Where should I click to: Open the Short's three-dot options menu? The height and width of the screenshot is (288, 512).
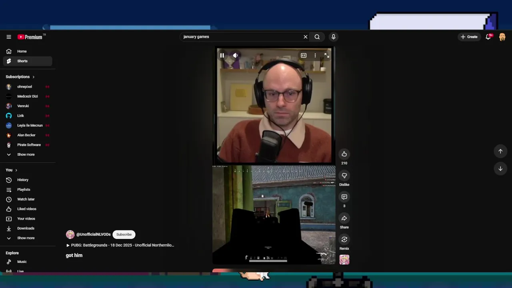click(315, 56)
